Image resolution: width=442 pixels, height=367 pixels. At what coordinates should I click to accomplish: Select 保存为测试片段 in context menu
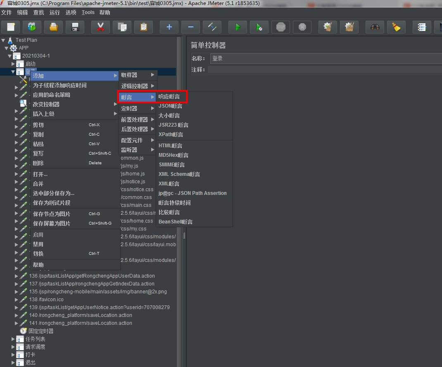[x=75, y=203]
